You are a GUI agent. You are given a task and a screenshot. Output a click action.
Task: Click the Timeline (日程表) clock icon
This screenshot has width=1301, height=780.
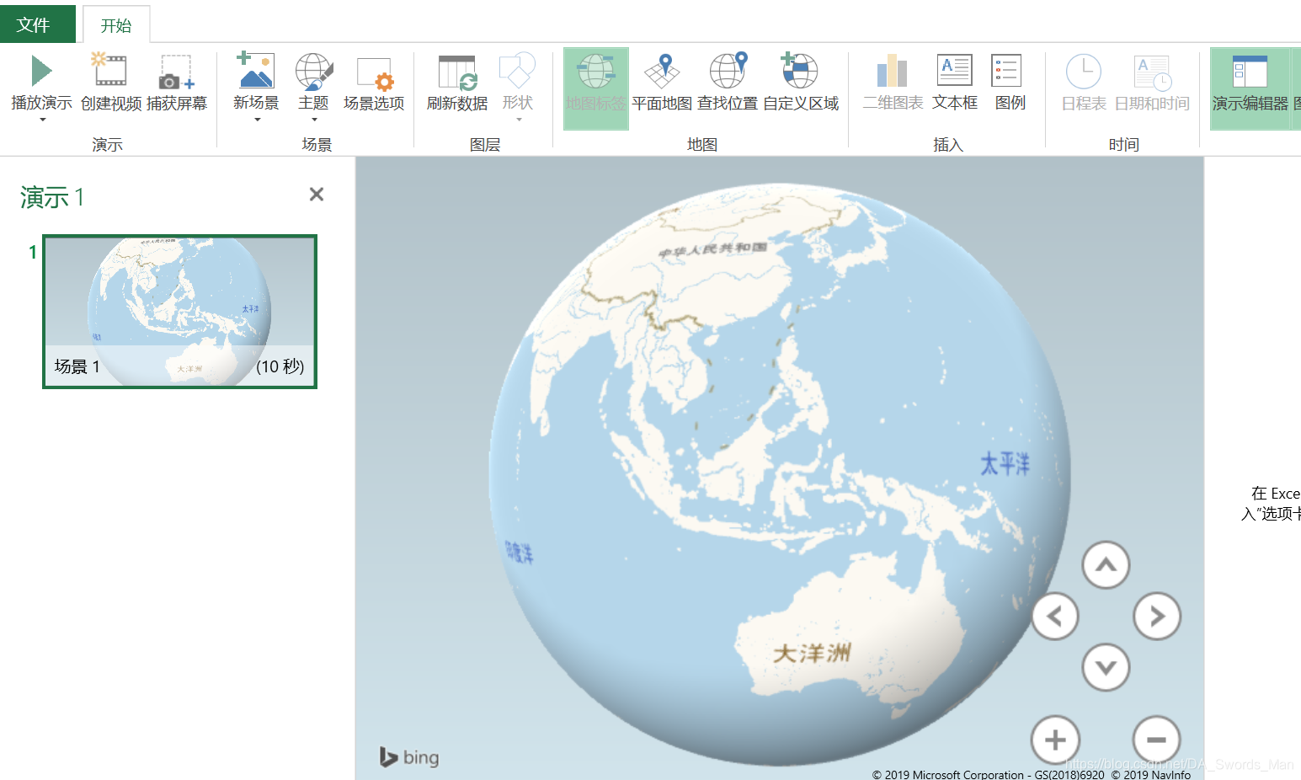(x=1084, y=72)
